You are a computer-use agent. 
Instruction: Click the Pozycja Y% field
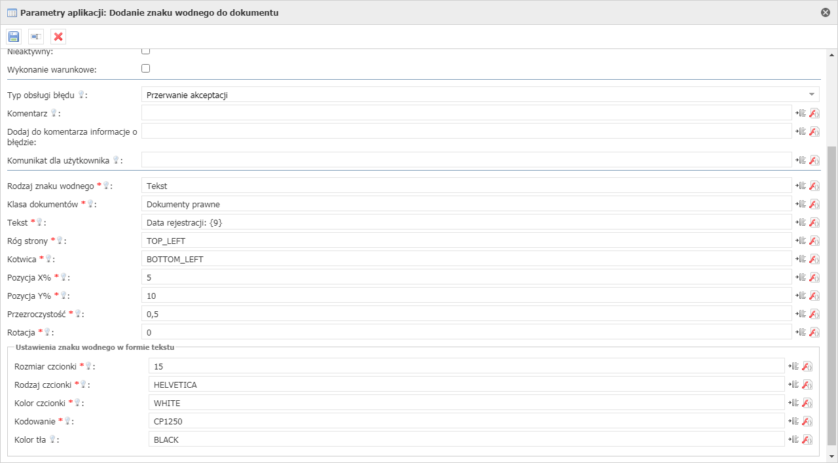[467, 296]
